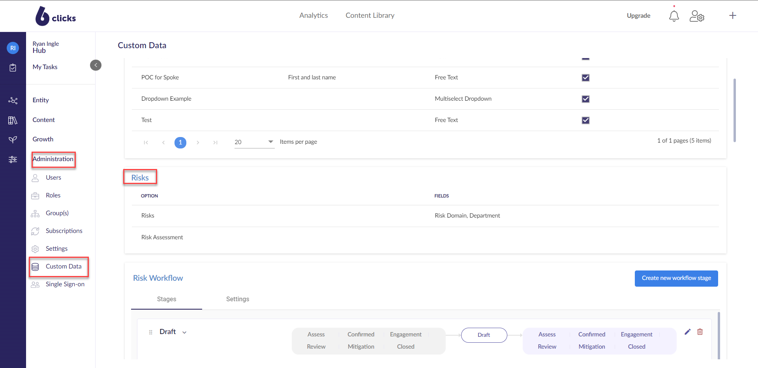
Task: Click the plus icon in top bar
Action: click(x=733, y=15)
